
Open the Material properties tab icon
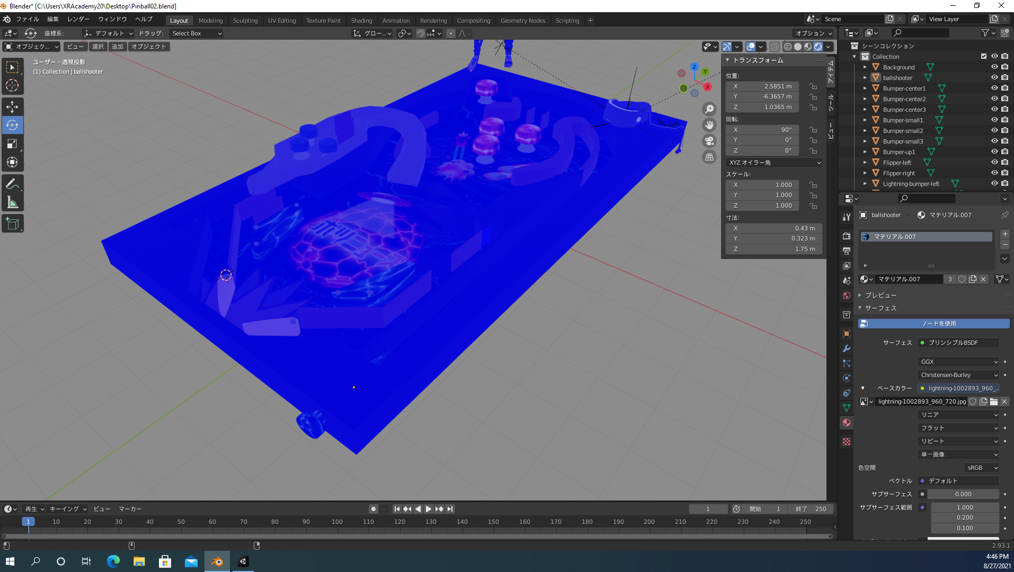(x=847, y=423)
